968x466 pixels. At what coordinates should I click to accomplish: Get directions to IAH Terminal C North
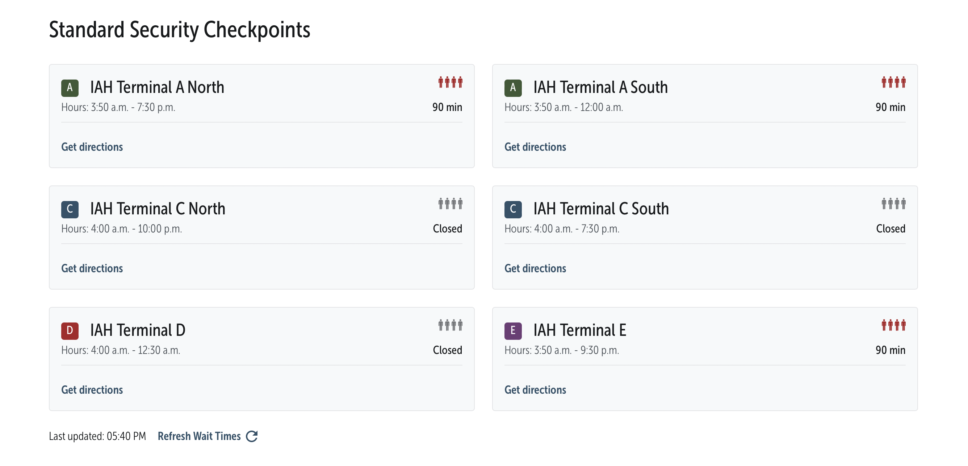click(x=92, y=268)
